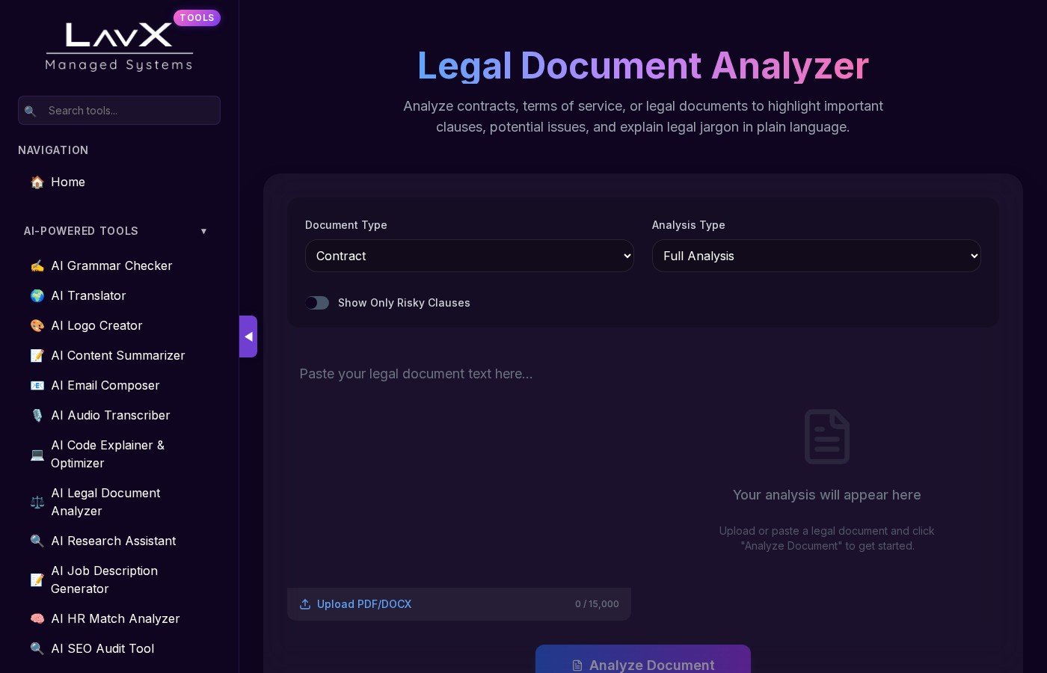1047x673 pixels.
Task: Open AI Code Explainer via laptop icon
Action: [37, 455]
